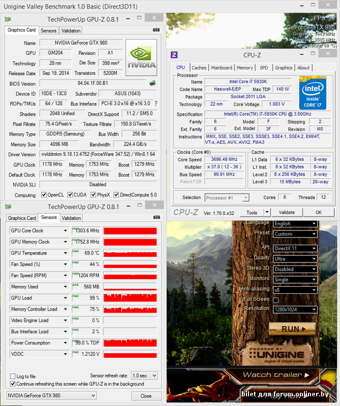This screenshot has height=406, width=340.
Task: Open the Resolution dropdown 1280x1024
Action: (x=295, y=310)
